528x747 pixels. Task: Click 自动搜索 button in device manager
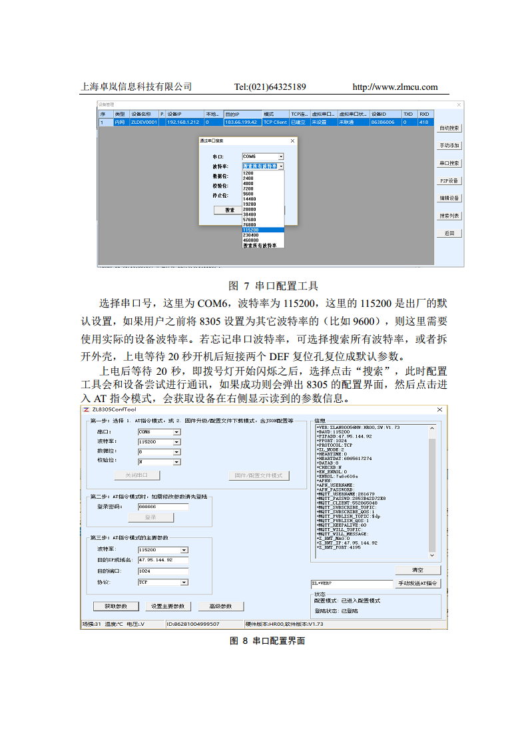click(449, 128)
